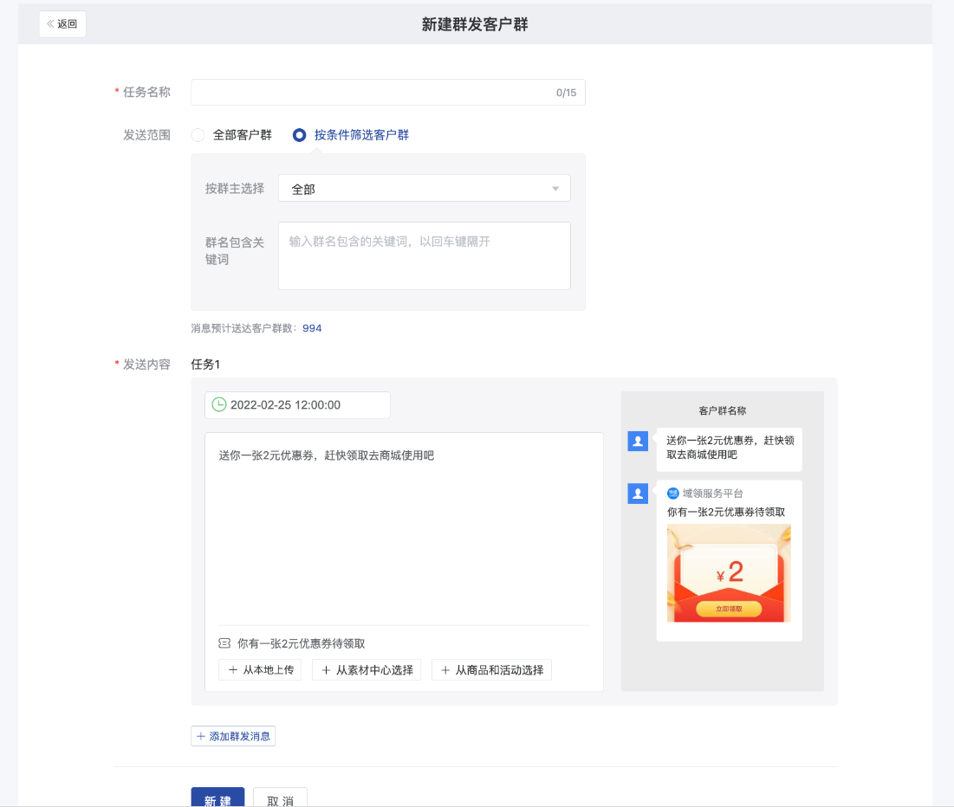Click the 域领服务平台 logo icon
Viewport: 954px width, 807px height.
pyautogui.click(x=673, y=494)
